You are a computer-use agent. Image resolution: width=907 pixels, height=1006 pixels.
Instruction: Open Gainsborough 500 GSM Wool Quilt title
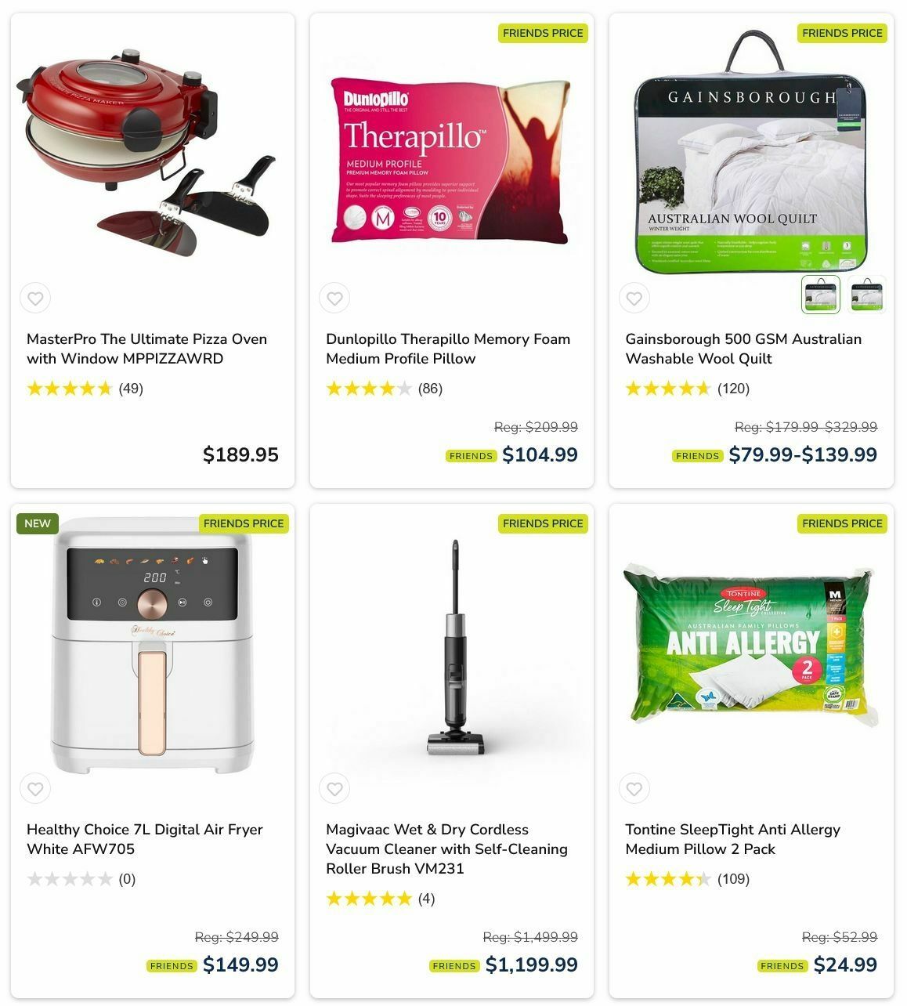(x=743, y=349)
